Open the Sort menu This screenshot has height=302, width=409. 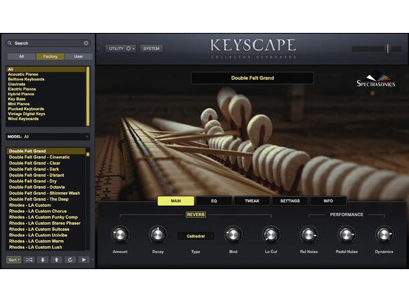click(x=13, y=260)
